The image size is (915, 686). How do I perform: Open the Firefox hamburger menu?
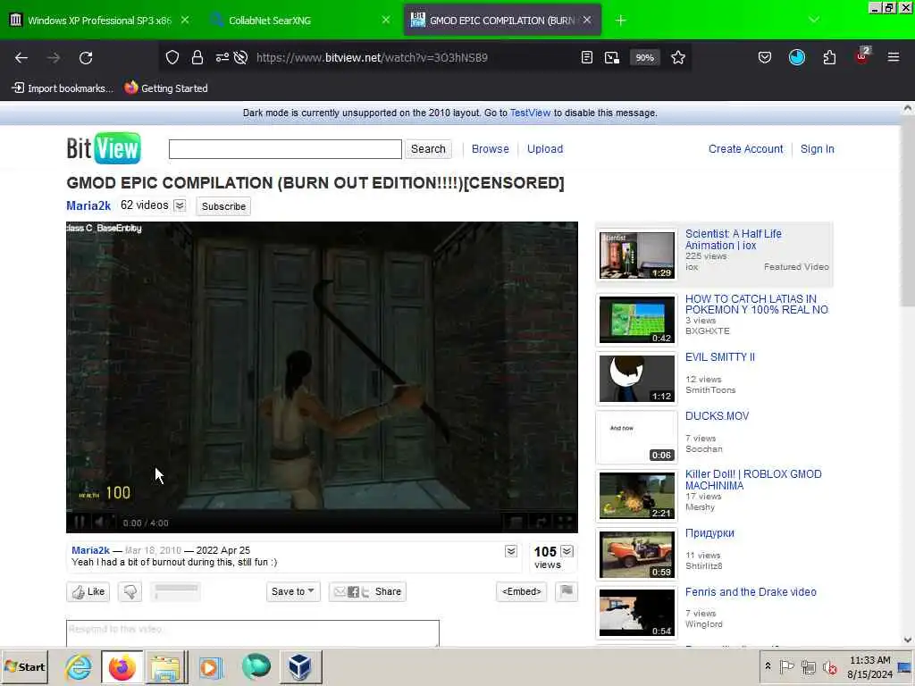[x=894, y=57]
